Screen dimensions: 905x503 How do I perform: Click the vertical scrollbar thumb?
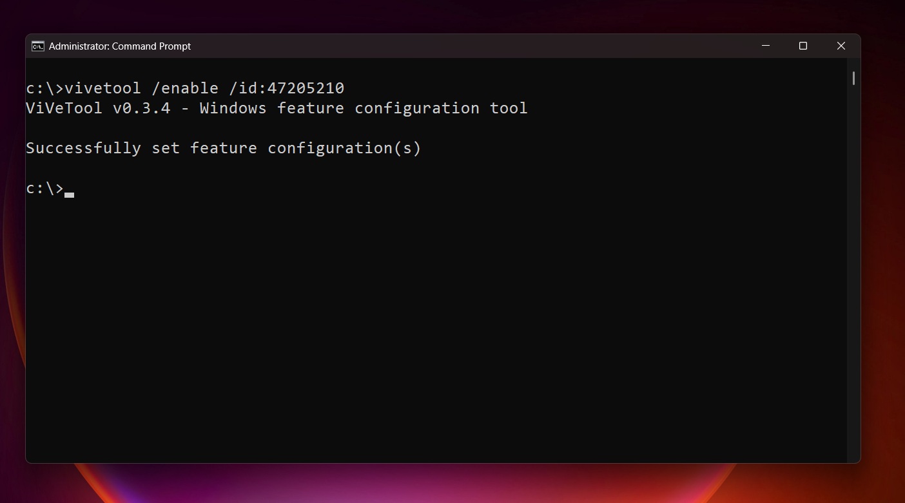coord(853,78)
